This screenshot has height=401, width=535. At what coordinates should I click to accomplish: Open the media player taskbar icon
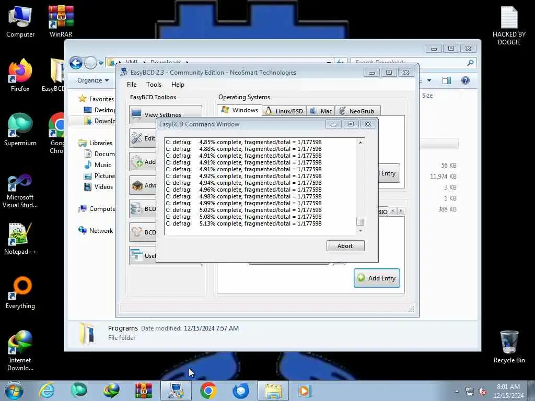pyautogui.click(x=305, y=391)
